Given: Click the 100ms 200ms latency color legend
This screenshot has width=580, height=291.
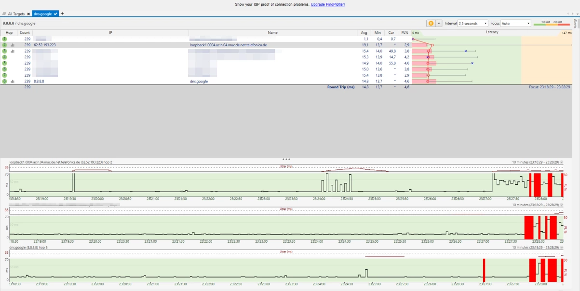Looking at the screenshot, I should (x=552, y=23).
